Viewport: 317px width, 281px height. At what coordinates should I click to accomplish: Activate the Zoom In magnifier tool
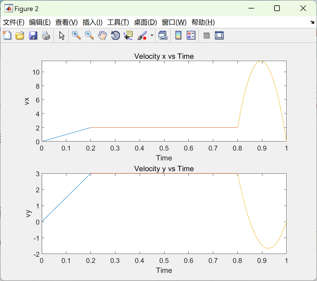76,35
